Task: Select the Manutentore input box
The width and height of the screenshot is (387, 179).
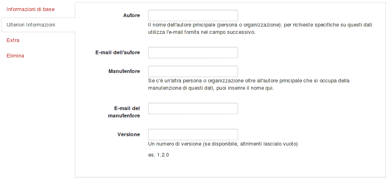Action: point(193,71)
